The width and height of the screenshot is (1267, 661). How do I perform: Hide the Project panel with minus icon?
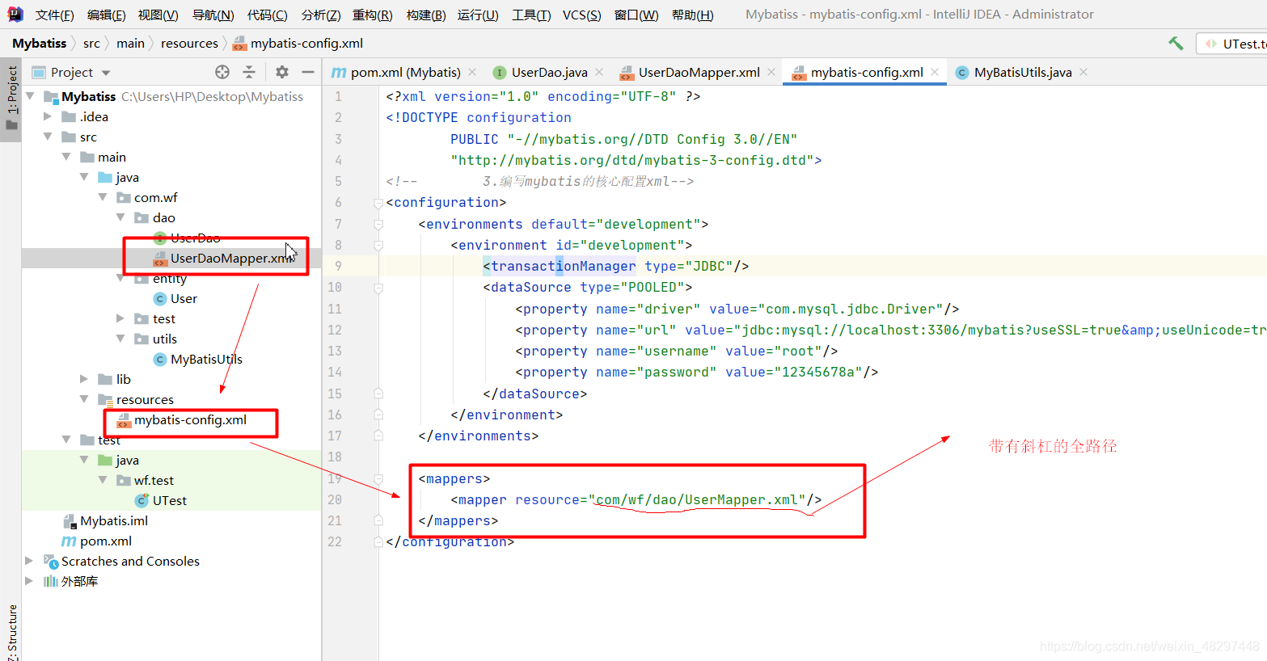[x=308, y=72]
